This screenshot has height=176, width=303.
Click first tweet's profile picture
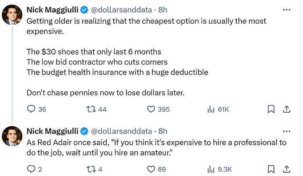pos(12,15)
